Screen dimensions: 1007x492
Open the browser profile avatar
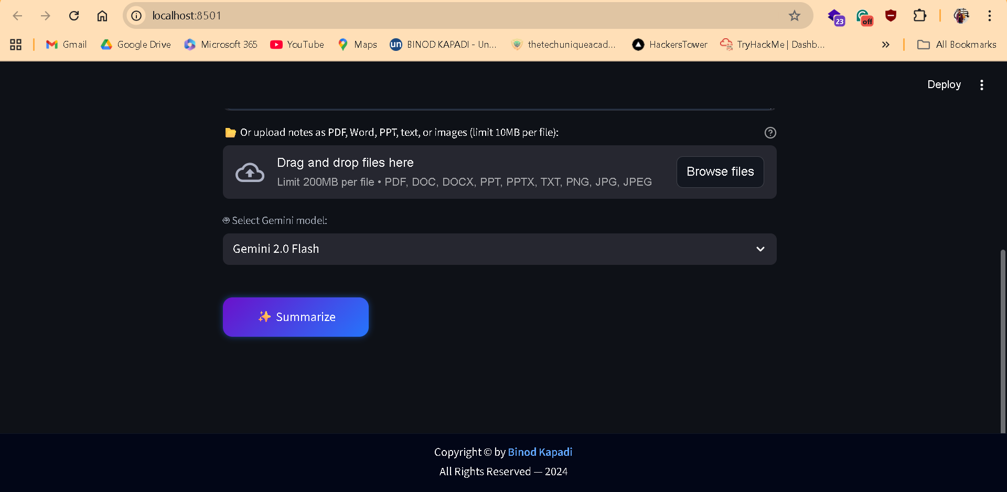coord(961,16)
